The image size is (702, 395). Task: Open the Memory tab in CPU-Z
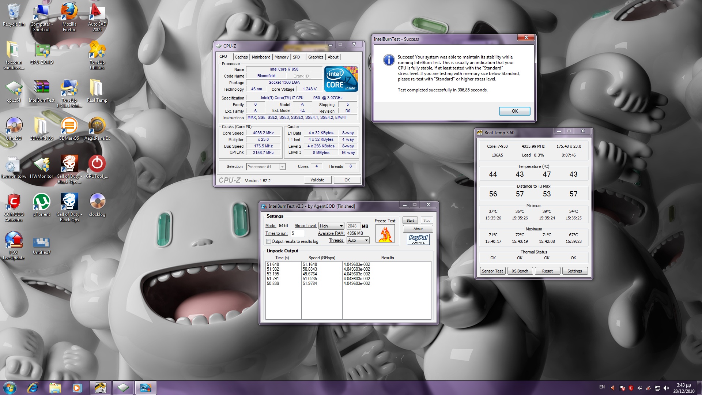[281, 57]
